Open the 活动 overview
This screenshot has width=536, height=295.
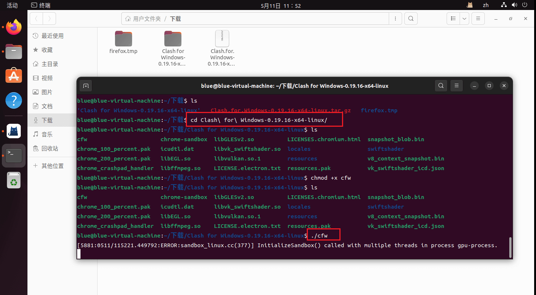pos(12,5)
